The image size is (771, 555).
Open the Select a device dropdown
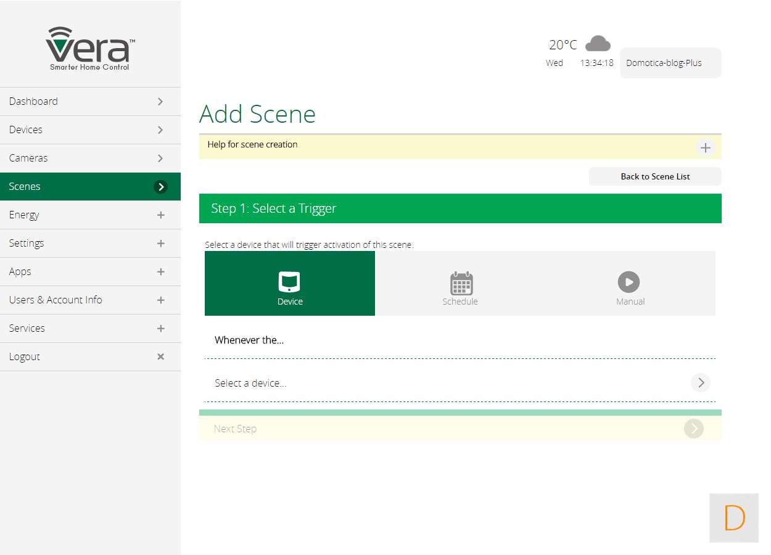coord(700,383)
